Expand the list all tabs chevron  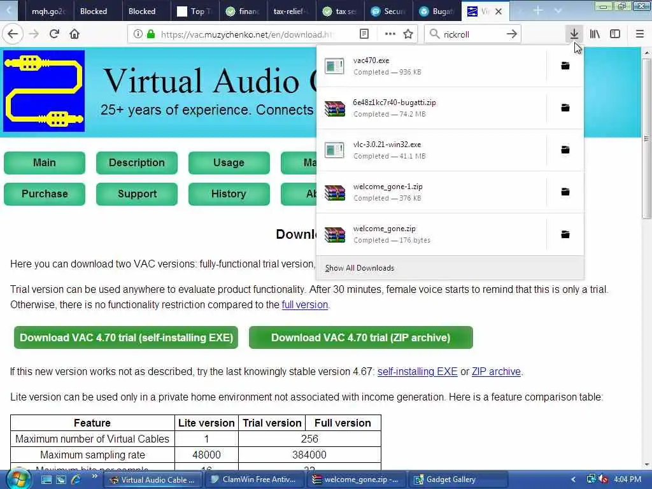(558, 11)
